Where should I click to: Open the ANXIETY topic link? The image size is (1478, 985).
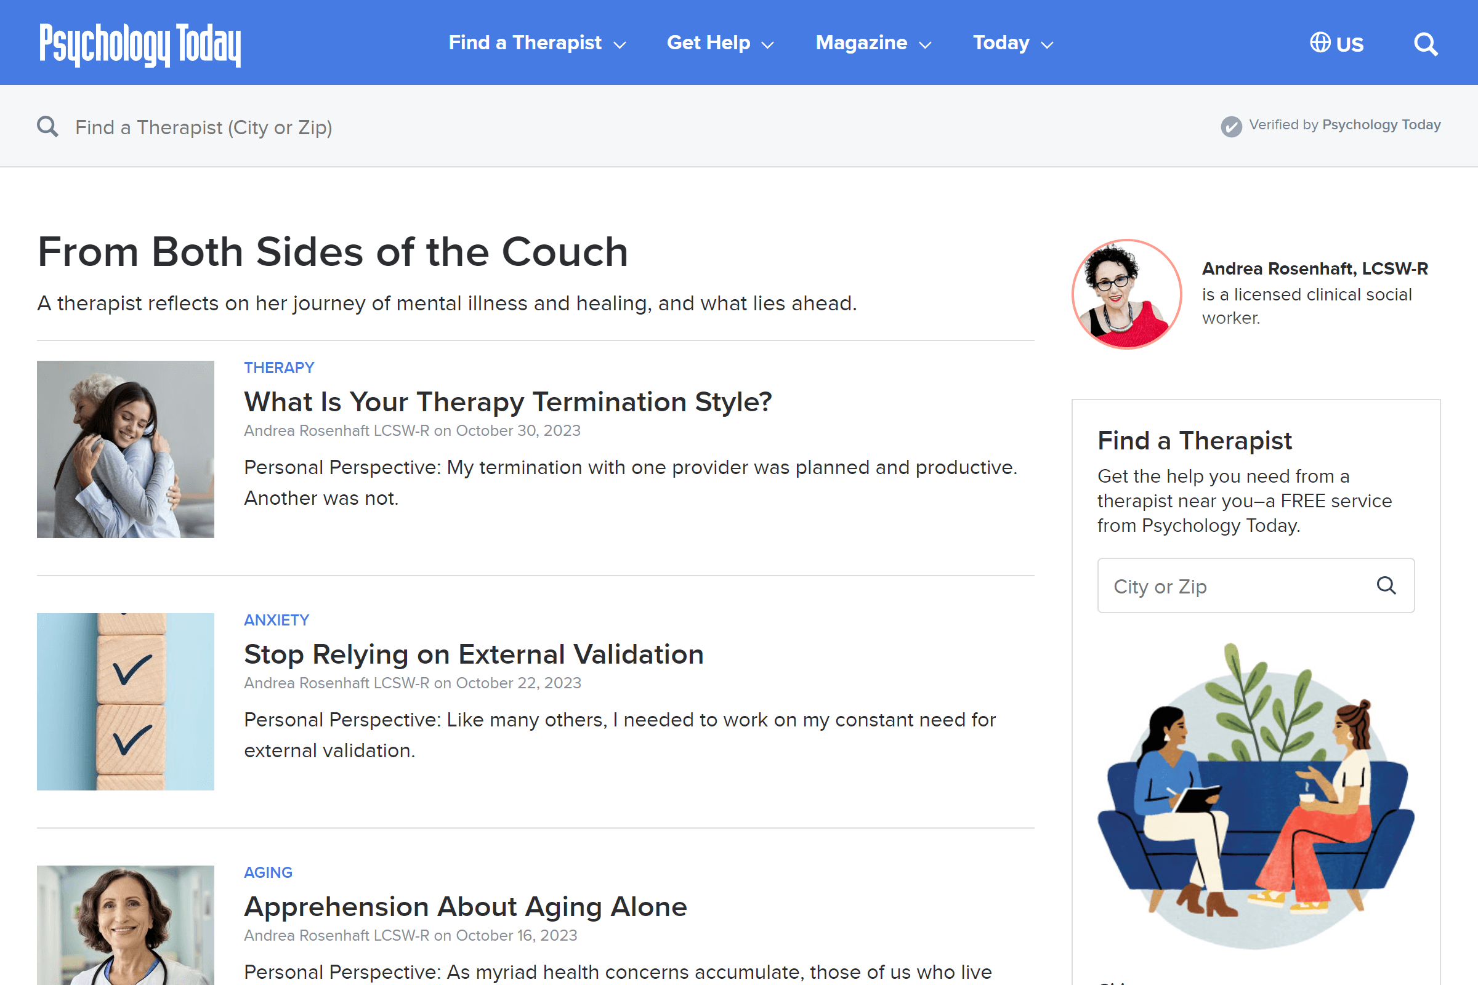point(277,620)
